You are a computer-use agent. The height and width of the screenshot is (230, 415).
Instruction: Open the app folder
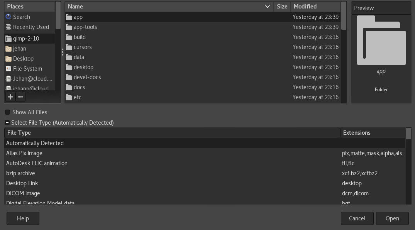click(x=78, y=17)
